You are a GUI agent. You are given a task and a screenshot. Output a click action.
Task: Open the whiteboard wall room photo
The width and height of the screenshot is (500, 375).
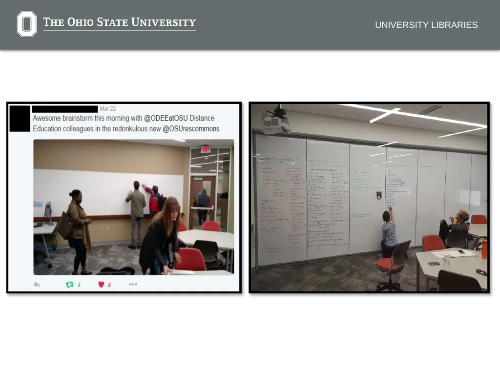coord(369,198)
